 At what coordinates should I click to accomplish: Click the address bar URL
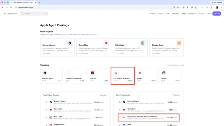tap(26, 8)
